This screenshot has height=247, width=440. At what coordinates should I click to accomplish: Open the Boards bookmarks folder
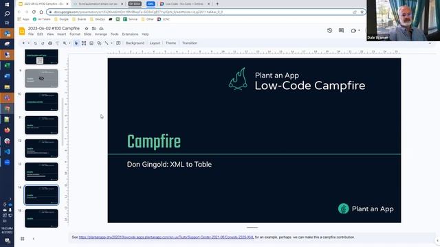coord(80,19)
